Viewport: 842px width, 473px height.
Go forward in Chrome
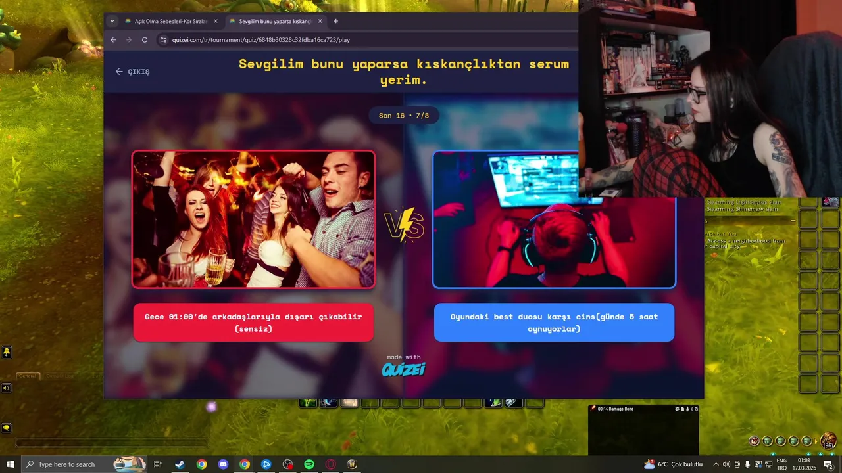coord(129,40)
